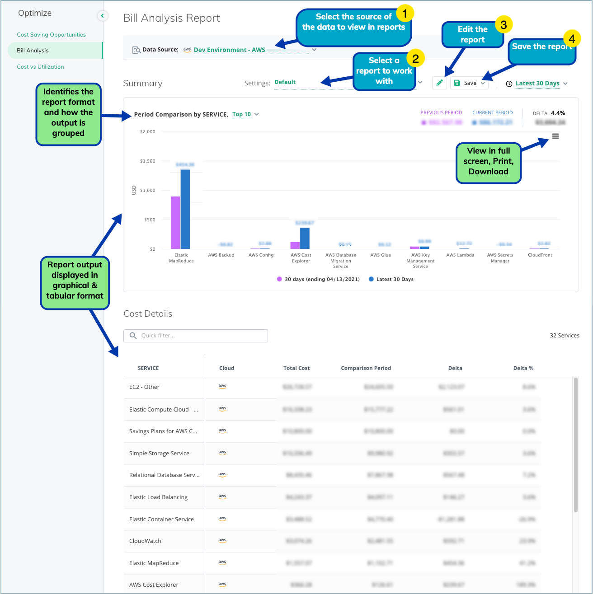Click AWS Glue chart axis label
The image size is (593, 594).
pos(381,255)
